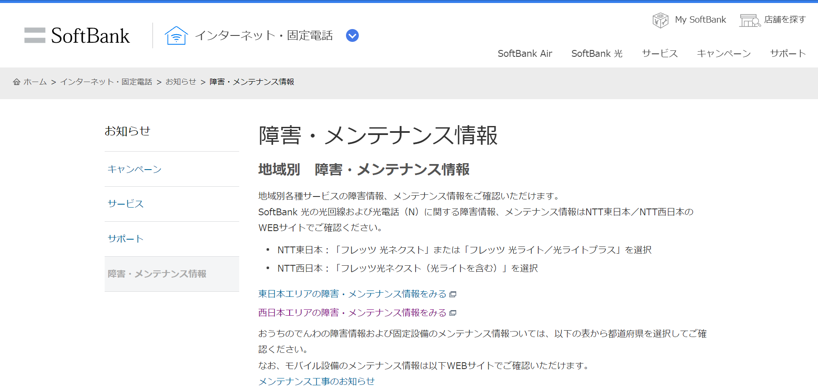Image resolution: width=818 pixels, height=390 pixels.
Task: Select キャンペーン in the sidebar
Action: [135, 169]
